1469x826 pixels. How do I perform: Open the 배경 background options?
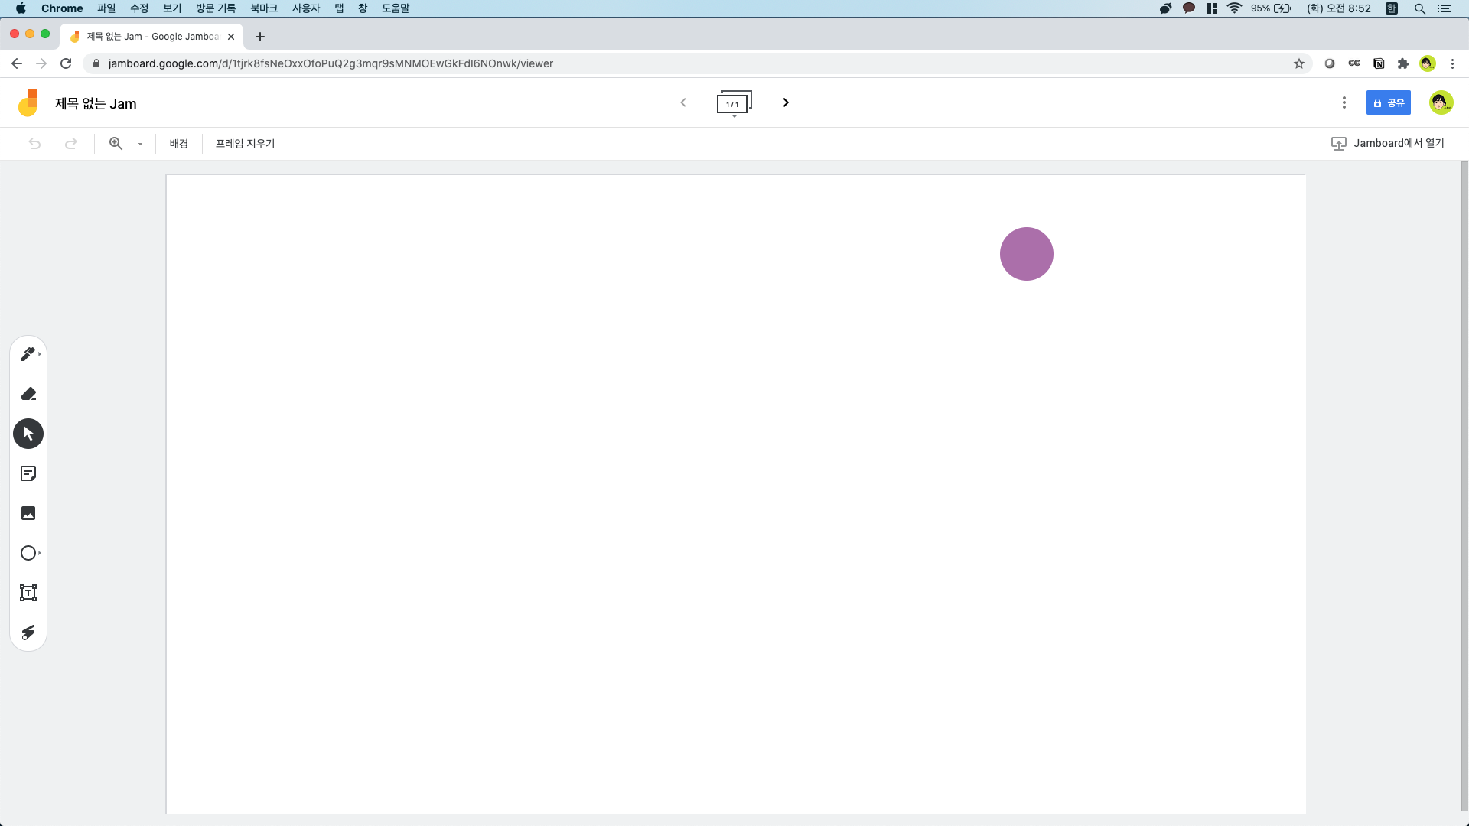[x=178, y=143]
